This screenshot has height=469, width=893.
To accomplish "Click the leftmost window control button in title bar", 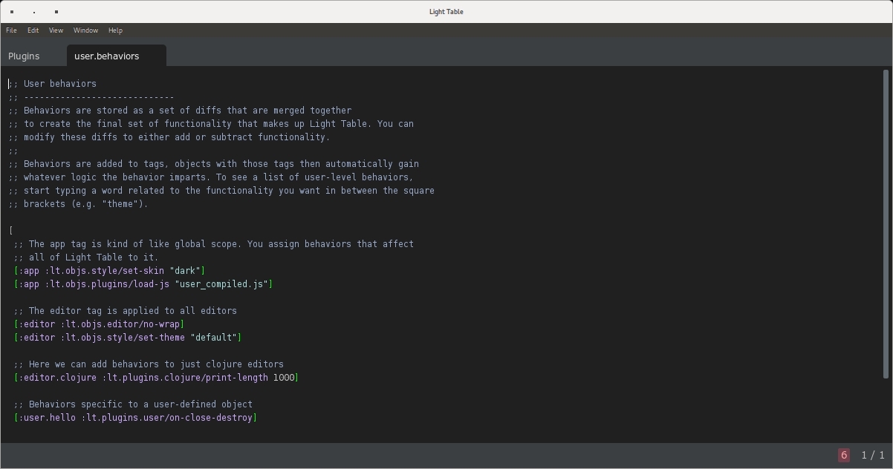I will [12, 12].
